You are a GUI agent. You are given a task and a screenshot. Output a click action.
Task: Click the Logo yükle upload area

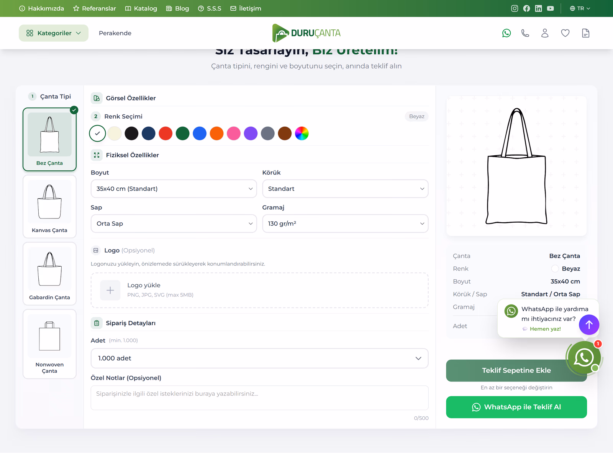tap(259, 290)
